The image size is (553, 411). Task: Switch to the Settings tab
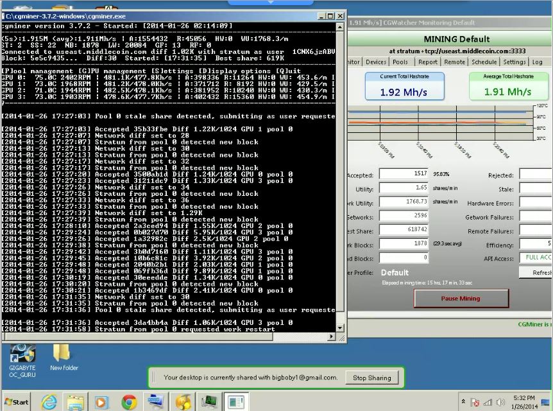pyautogui.click(x=515, y=62)
